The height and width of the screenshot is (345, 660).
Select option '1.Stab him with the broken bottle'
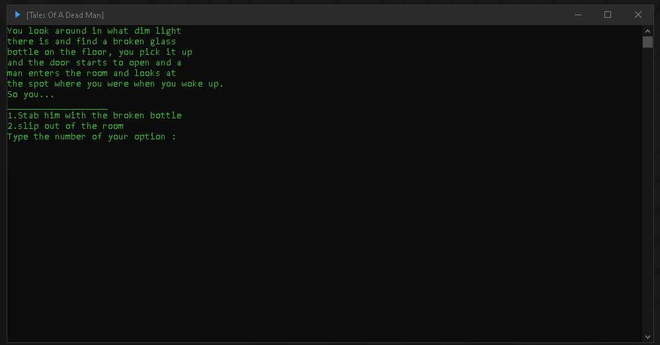pos(95,115)
